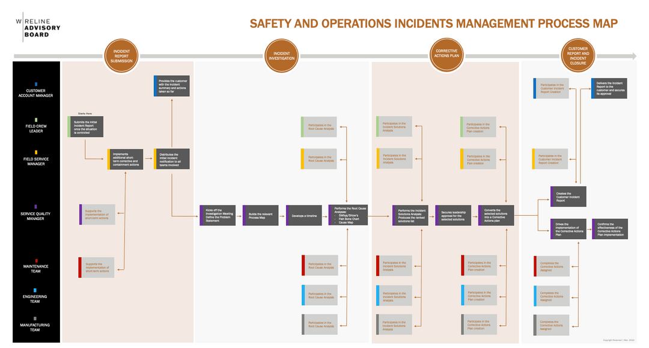Click the Field Crew Leader green marker
649x348 pixels.
tap(37, 118)
